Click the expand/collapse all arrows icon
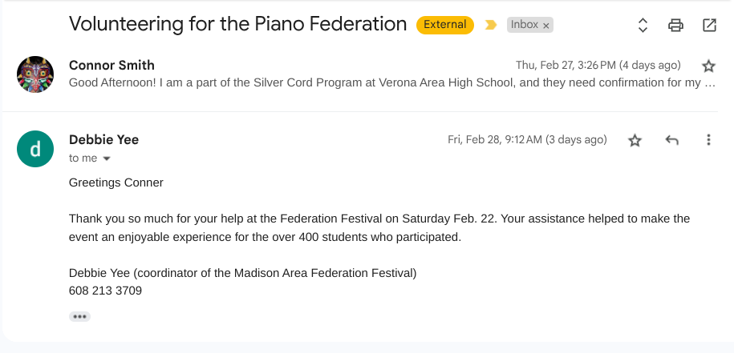 tap(643, 25)
